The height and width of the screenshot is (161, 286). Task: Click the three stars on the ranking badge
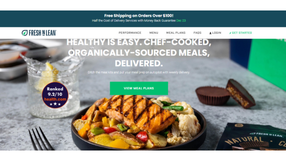(55, 104)
